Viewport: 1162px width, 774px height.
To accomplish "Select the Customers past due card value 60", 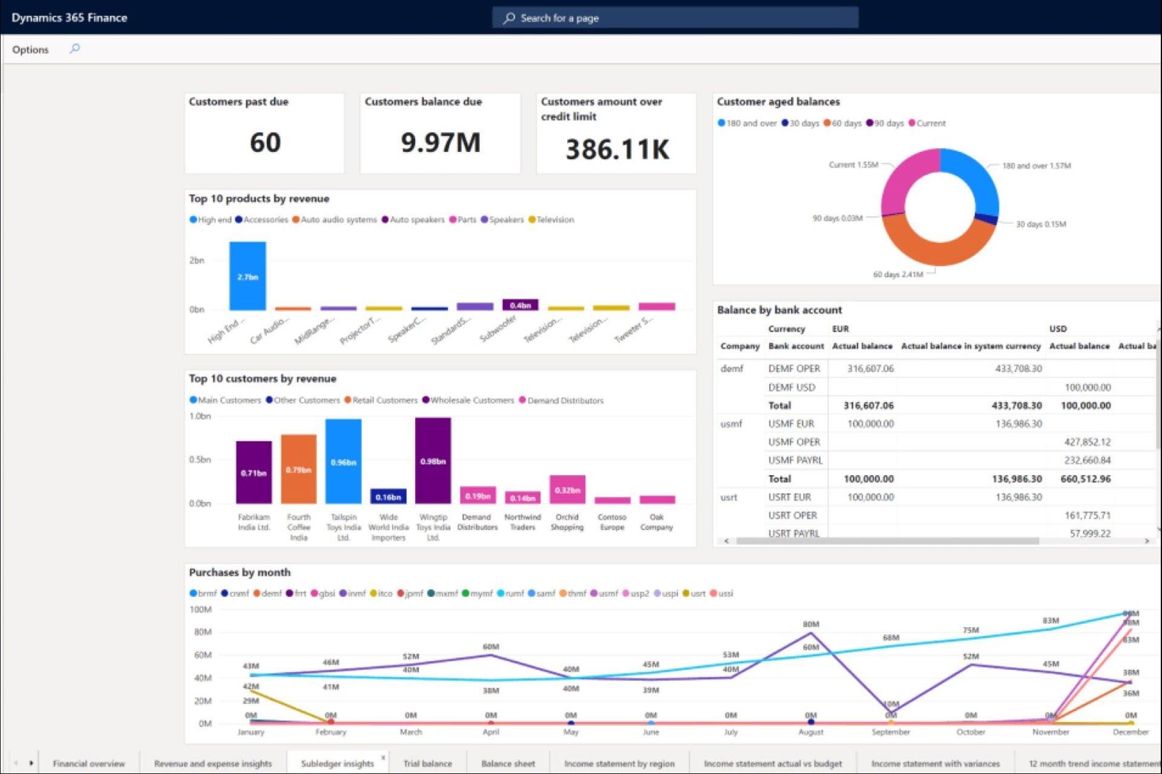I will (x=265, y=143).
